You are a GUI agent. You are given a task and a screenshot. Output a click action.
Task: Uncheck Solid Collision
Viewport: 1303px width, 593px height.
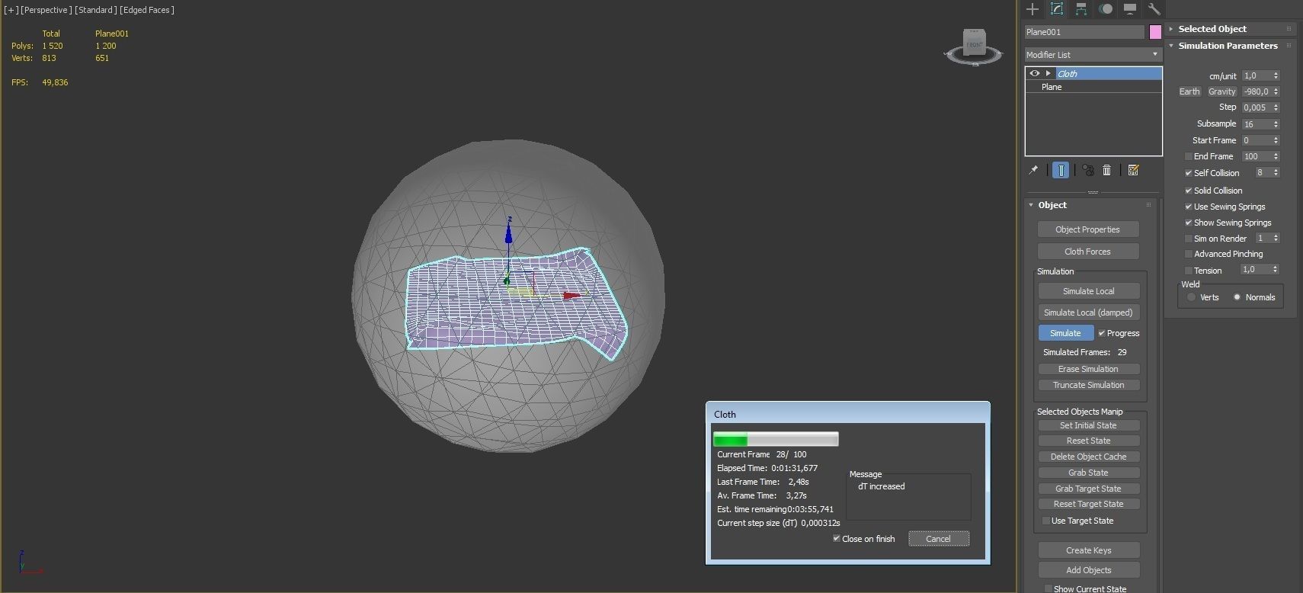click(x=1188, y=191)
